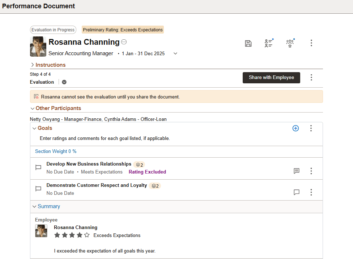
Task: Open the team ratings star icon
Action: click(x=290, y=44)
